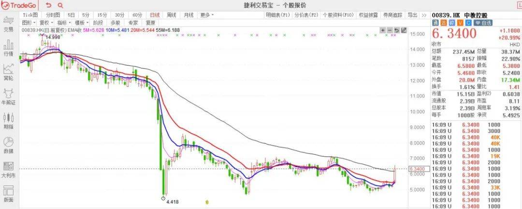Screen dimensions: 522x209
Task: Open the 复权 adjustment dropdown
Action: point(45,23)
